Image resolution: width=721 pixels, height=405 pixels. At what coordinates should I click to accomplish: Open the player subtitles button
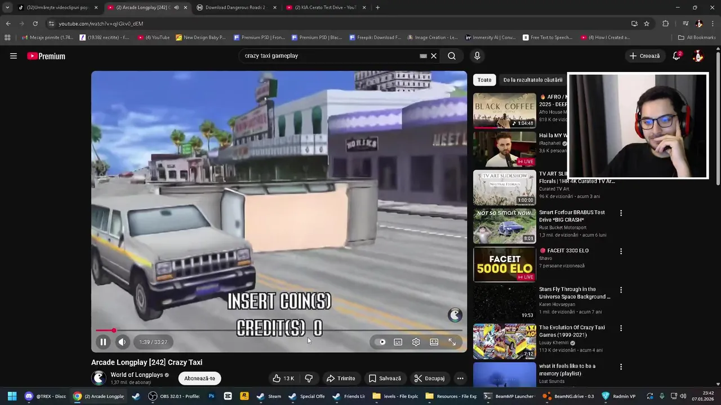(398, 341)
